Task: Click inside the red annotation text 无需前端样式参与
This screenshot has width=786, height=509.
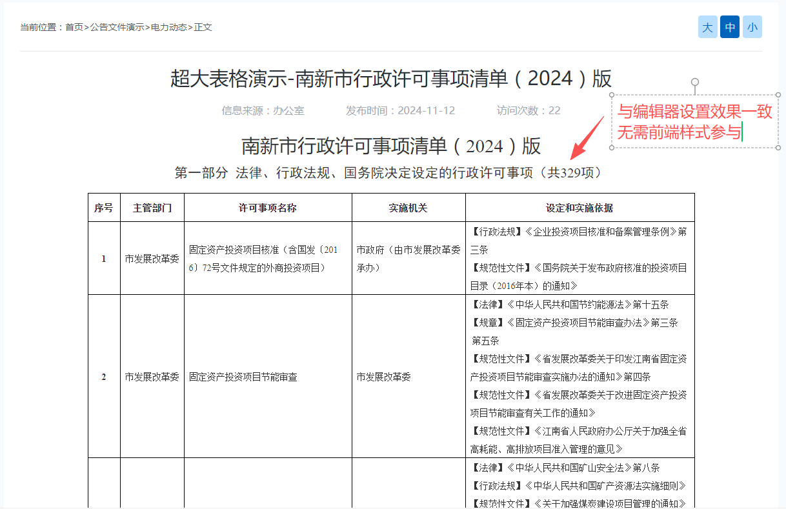Action: (678, 132)
